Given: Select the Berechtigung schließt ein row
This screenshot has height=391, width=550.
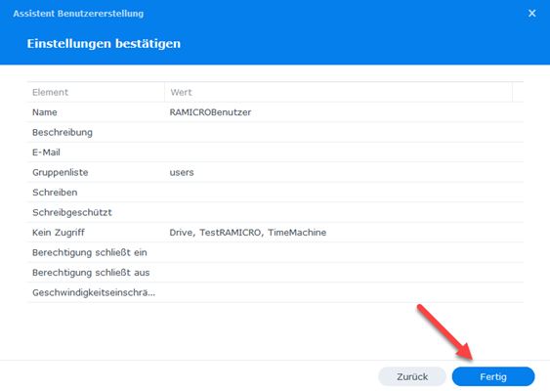Looking at the screenshot, I should pyautogui.click(x=275, y=252).
